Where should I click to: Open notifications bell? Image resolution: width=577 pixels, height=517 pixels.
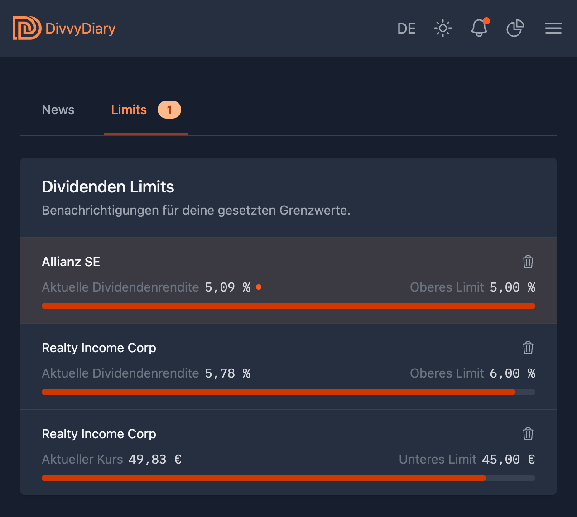tap(479, 29)
